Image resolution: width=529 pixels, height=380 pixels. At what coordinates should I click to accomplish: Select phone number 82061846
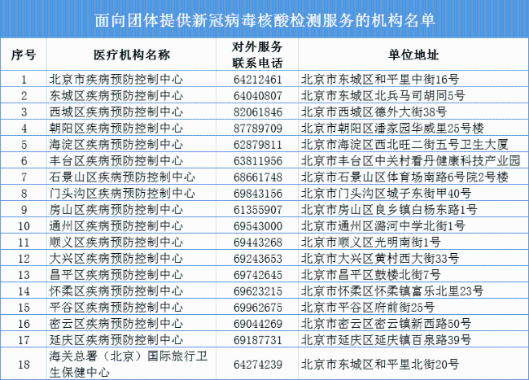tap(258, 112)
